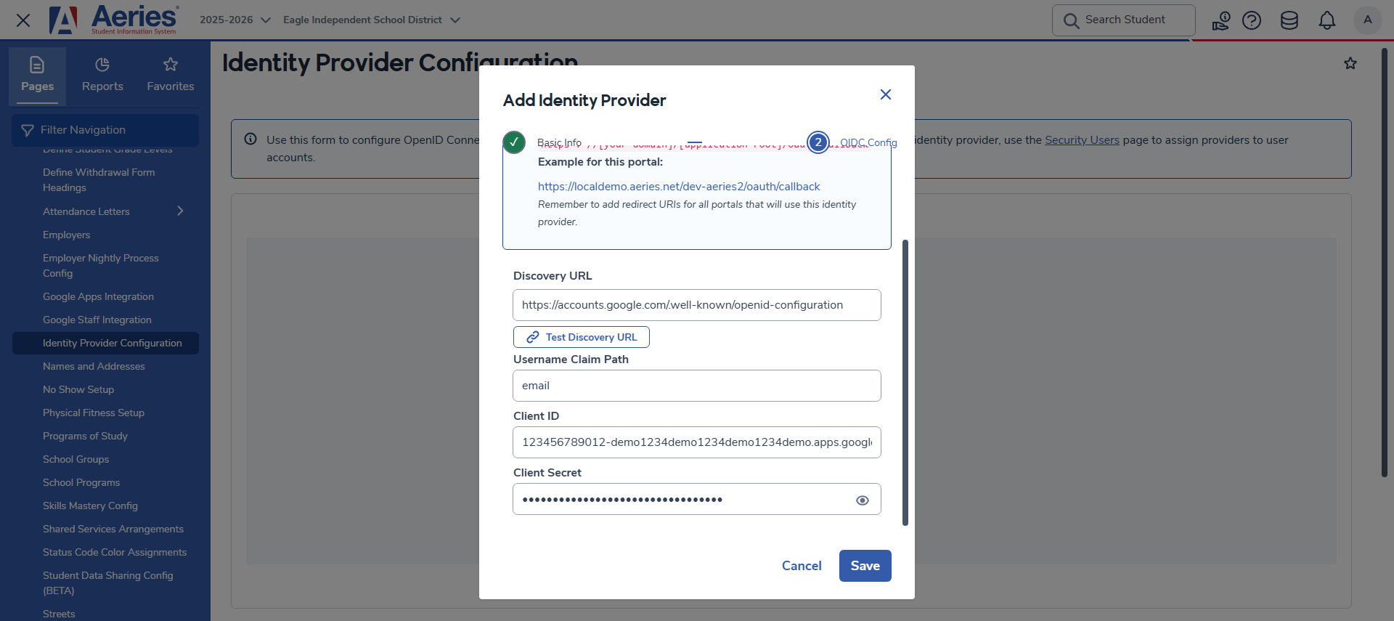This screenshot has width=1394, height=621.
Task: Open the Pages navigation panel
Action: 37,75
